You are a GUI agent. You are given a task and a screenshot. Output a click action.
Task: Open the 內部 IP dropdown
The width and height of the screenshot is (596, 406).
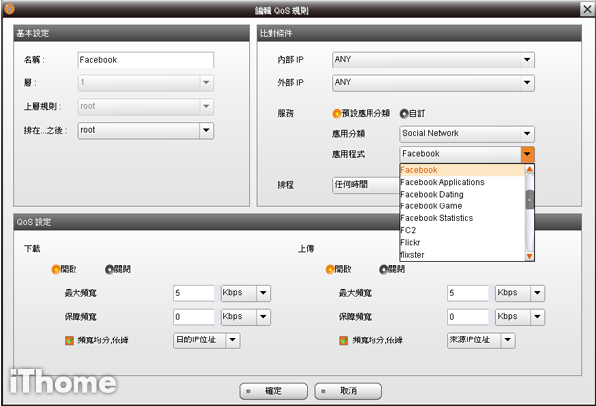(527, 60)
